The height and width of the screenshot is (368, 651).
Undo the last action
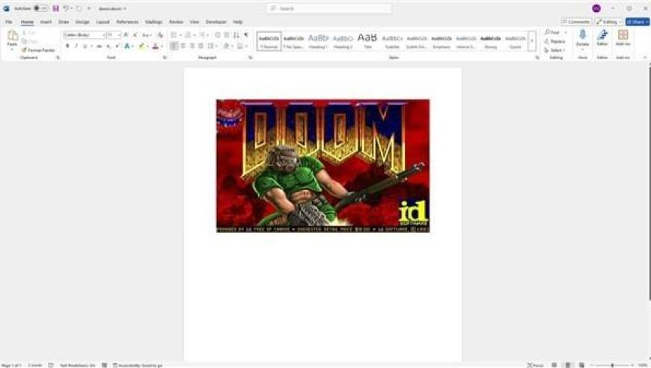point(66,8)
